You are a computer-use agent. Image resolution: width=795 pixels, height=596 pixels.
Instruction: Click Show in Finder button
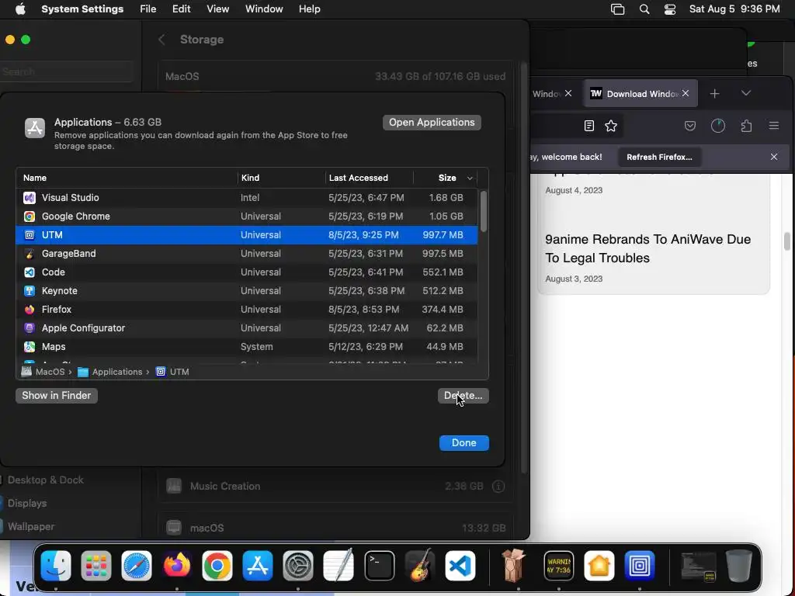click(x=56, y=395)
